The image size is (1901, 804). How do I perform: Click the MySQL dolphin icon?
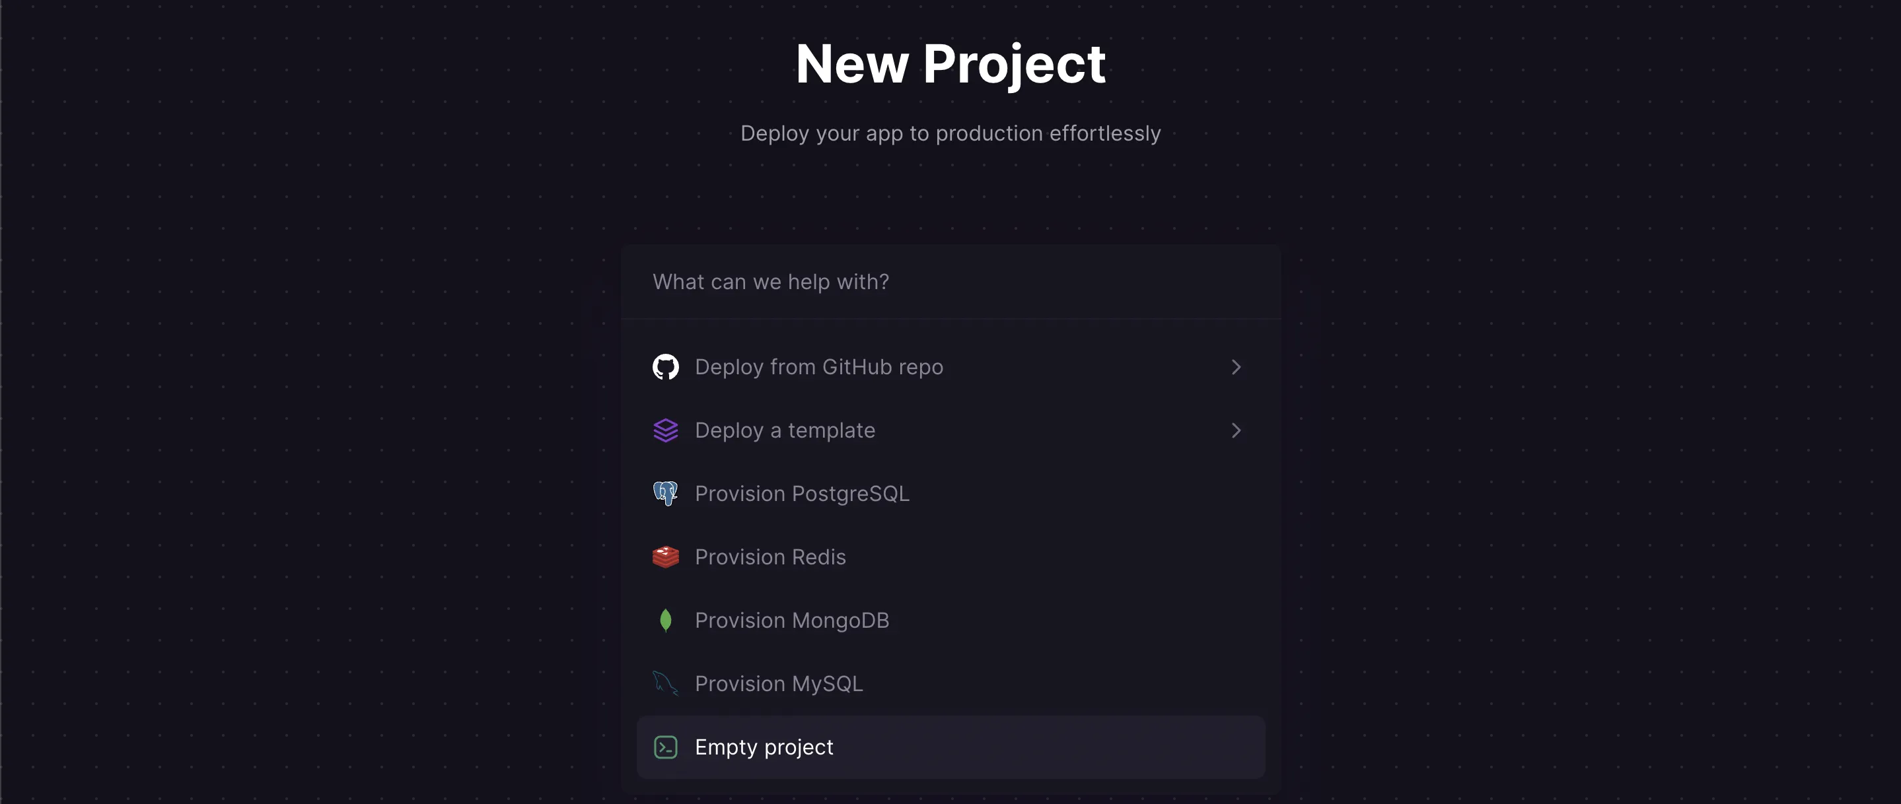[665, 684]
